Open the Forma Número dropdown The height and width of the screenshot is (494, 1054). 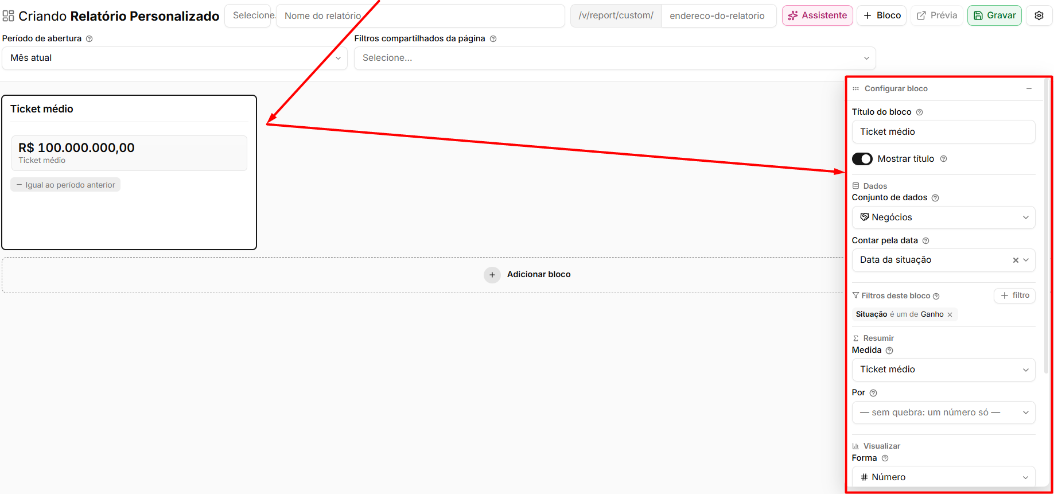pyautogui.click(x=943, y=477)
